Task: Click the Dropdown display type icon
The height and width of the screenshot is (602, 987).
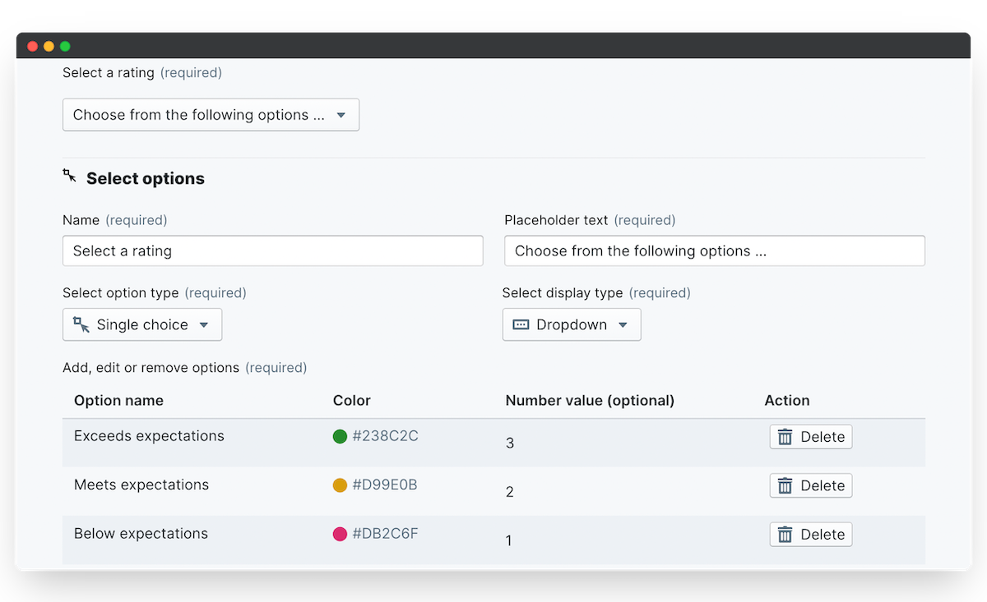Action: [521, 324]
